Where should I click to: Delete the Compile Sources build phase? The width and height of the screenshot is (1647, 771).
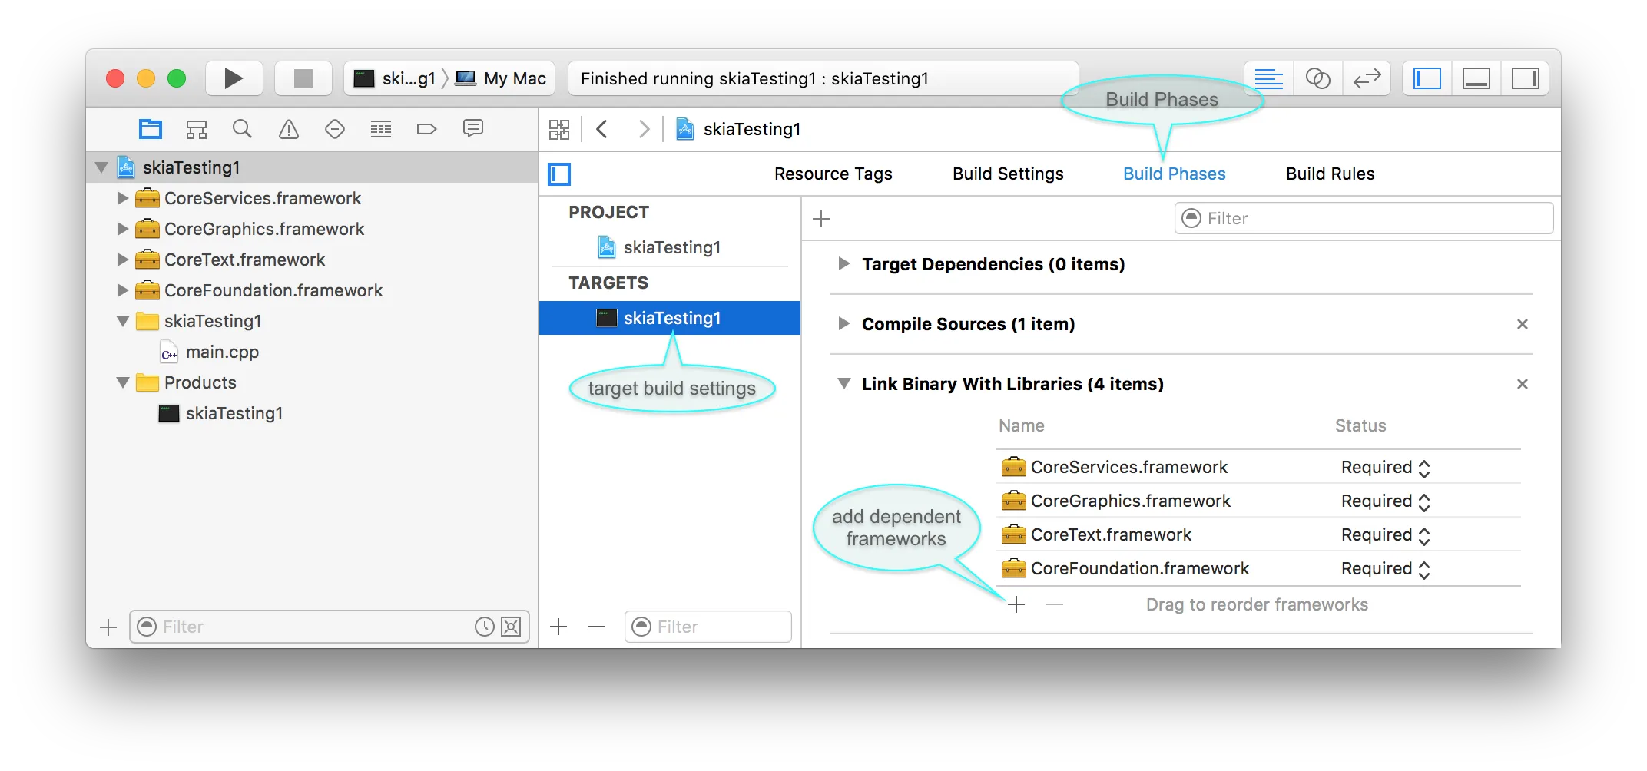click(x=1523, y=324)
